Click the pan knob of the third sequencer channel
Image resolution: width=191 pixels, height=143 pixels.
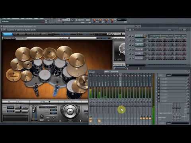point(130,45)
